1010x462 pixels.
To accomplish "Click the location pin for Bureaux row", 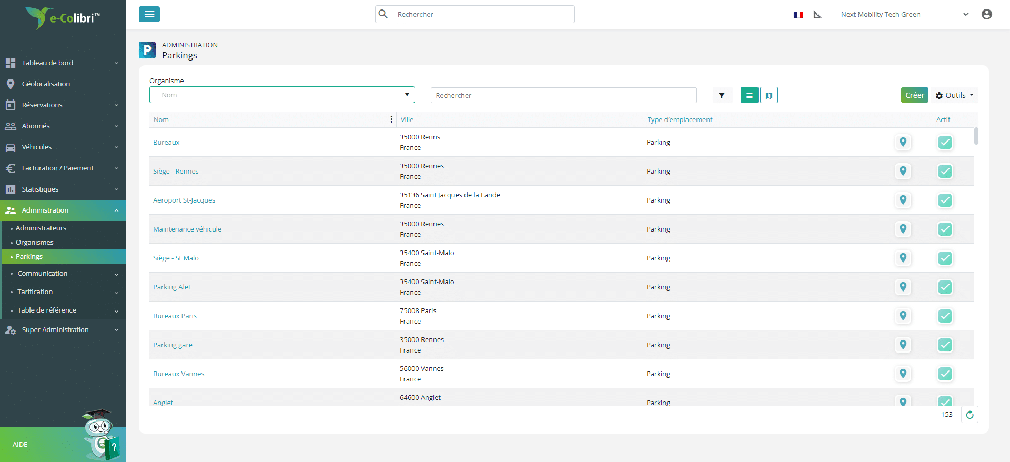I will (903, 142).
